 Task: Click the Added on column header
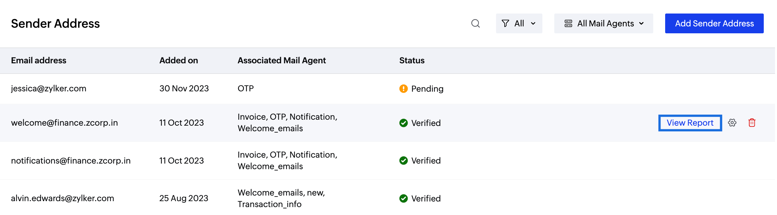[x=179, y=60]
